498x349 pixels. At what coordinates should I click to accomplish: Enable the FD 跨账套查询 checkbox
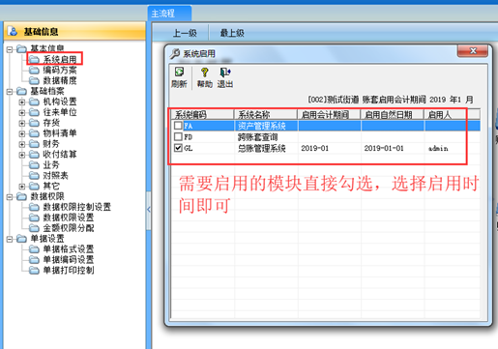[178, 136]
